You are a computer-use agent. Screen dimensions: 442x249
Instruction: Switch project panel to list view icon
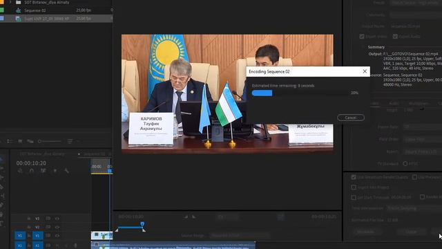click(x=9, y=141)
